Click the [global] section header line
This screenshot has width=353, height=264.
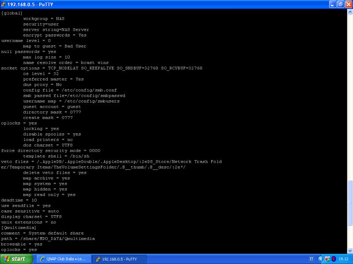[x=12, y=13]
